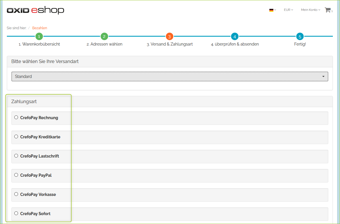340x224 pixels.
Task: Click step 5 circle Fertig
Action: pos(300,36)
